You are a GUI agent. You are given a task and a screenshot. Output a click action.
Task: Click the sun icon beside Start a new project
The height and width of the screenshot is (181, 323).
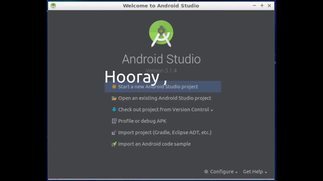click(x=114, y=86)
